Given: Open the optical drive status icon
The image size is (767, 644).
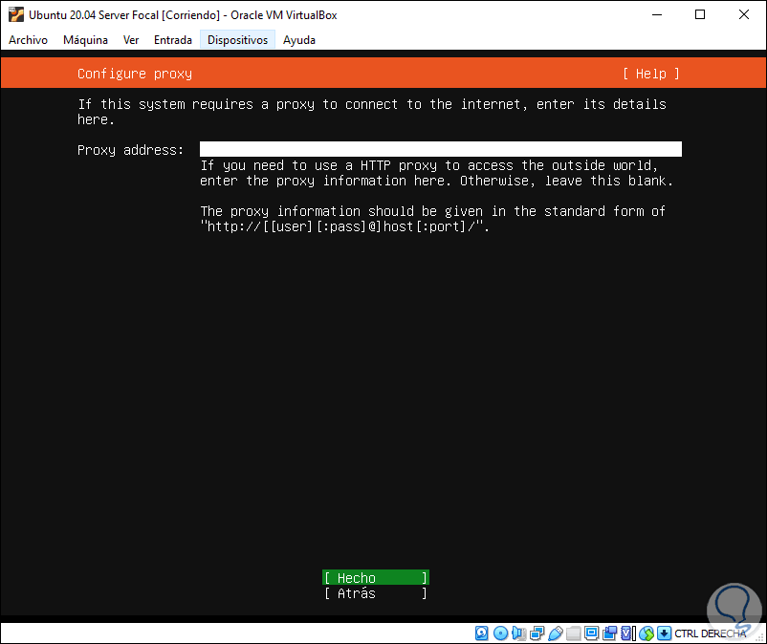Looking at the screenshot, I should click(x=500, y=633).
